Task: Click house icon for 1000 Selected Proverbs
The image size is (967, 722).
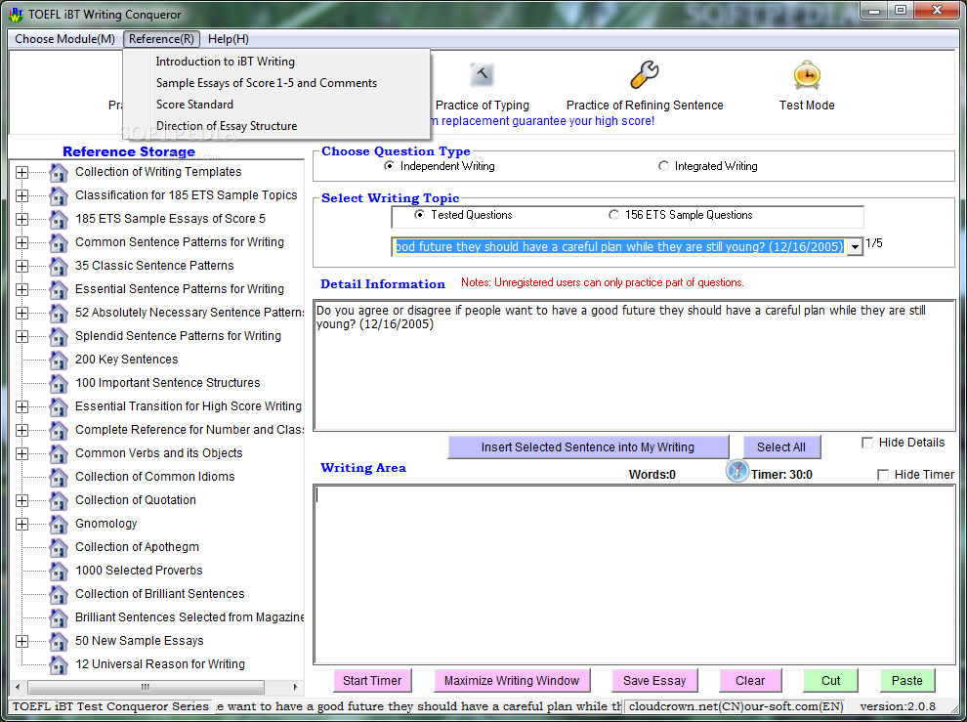Action: tap(59, 571)
